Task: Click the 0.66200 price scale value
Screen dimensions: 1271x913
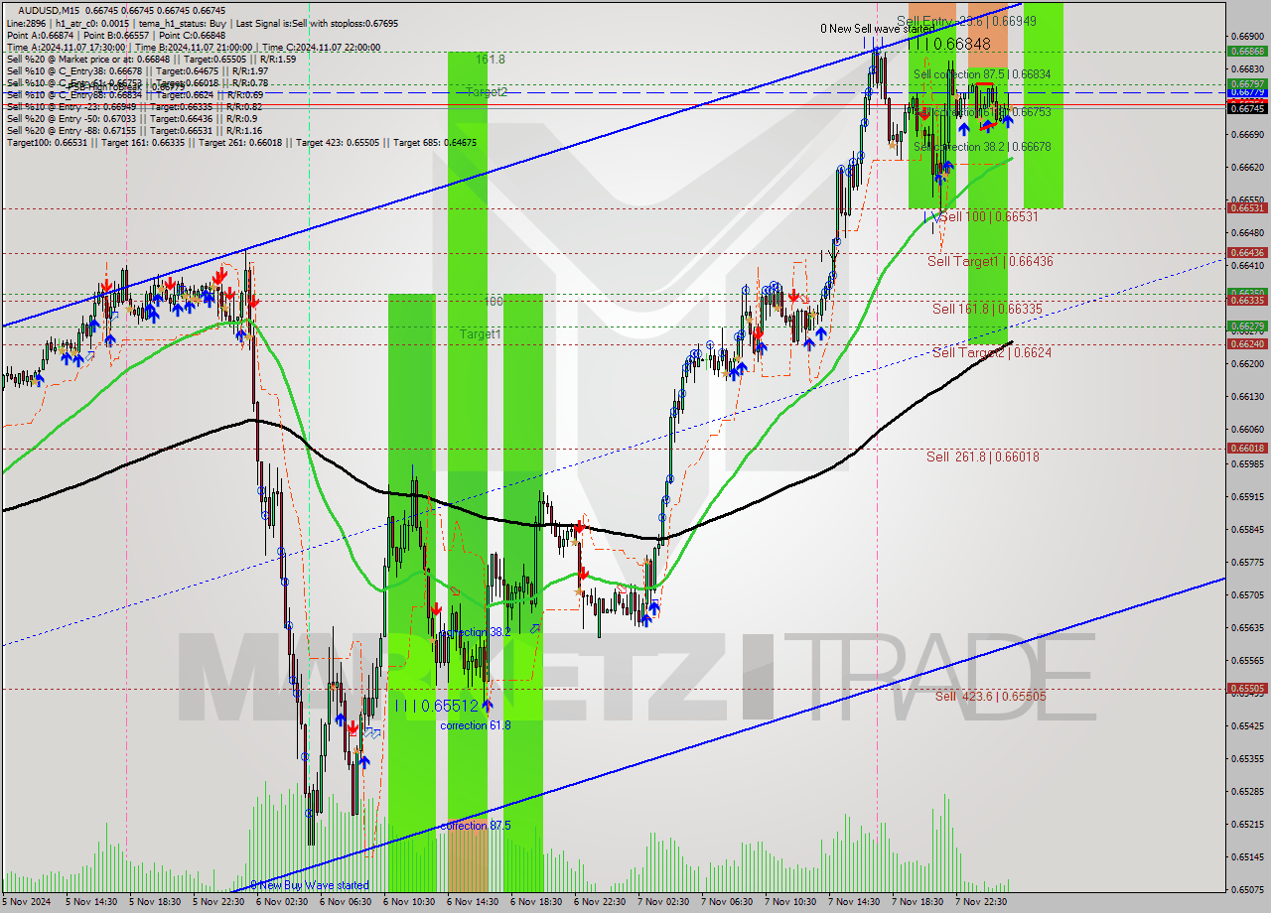Action: (1247, 364)
